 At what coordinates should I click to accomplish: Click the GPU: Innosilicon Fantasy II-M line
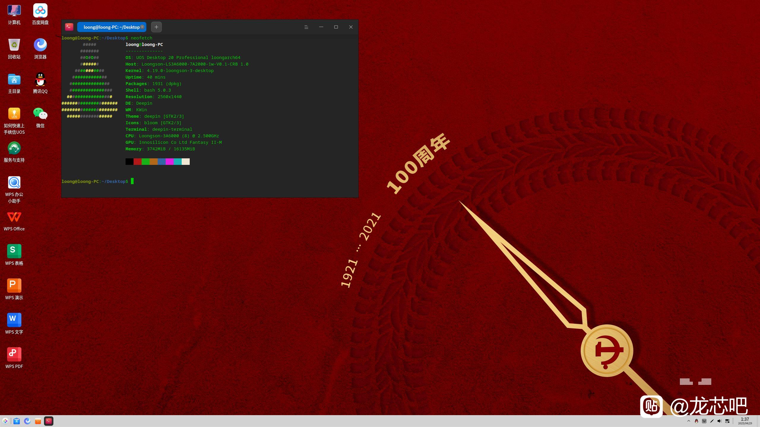coord(174,142)
